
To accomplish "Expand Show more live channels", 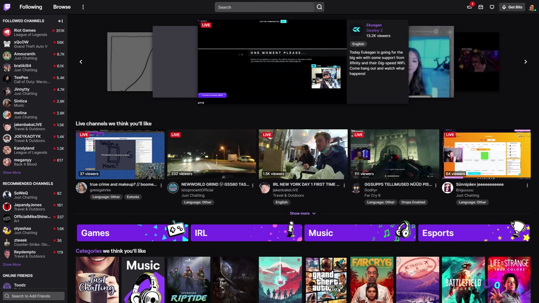I will point(303,213).
